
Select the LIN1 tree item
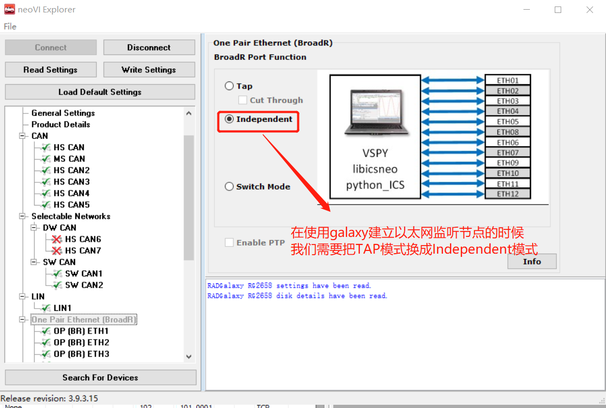pos(63,308)
